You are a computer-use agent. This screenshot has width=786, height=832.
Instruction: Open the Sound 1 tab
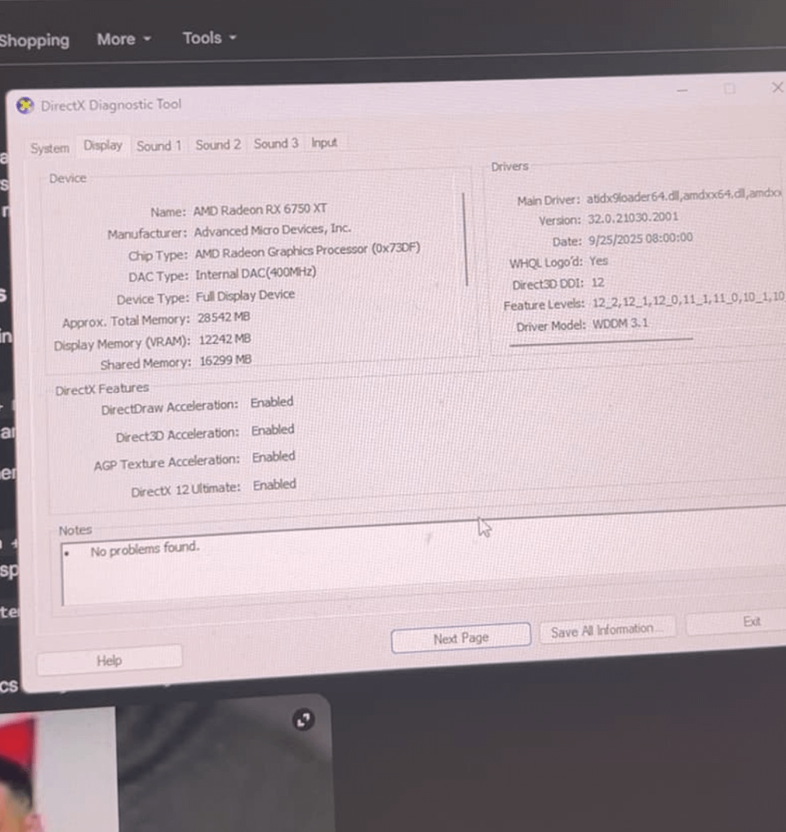[x=159, y=146]
